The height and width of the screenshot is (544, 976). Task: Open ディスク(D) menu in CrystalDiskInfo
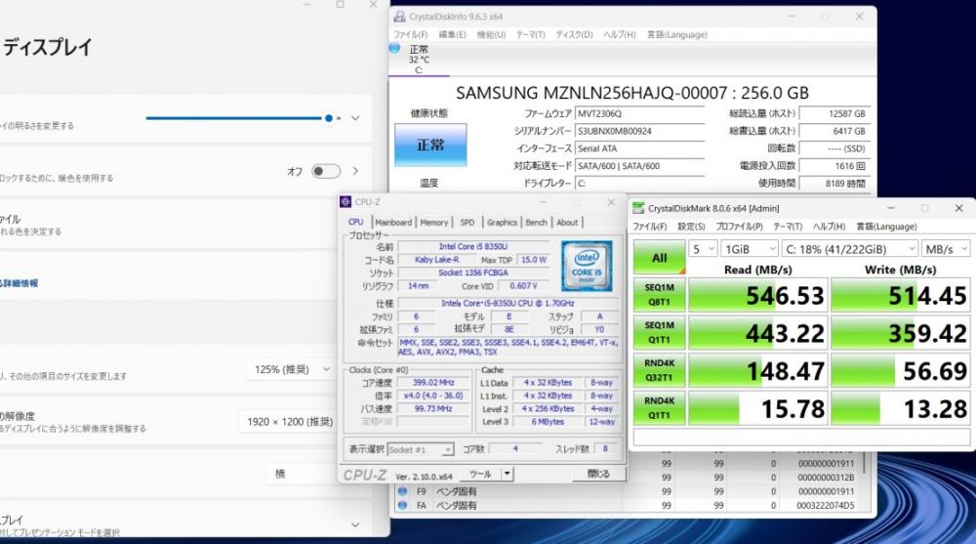pyautogui.click(x=574, y=35)
